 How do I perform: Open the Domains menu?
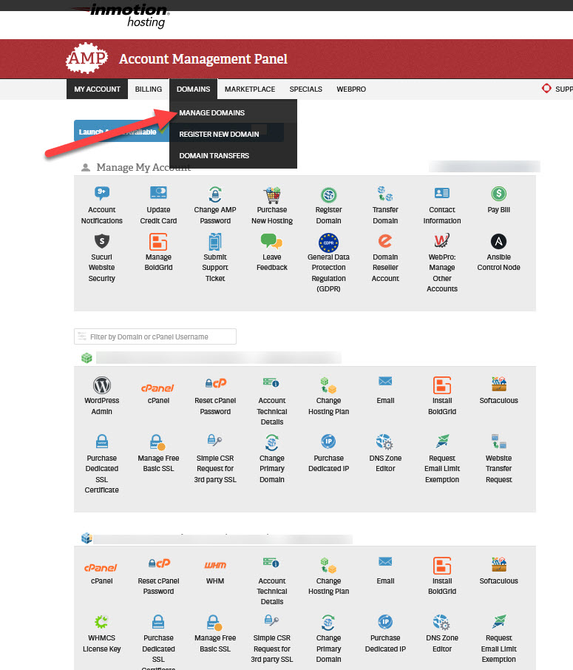pos(193,89)
